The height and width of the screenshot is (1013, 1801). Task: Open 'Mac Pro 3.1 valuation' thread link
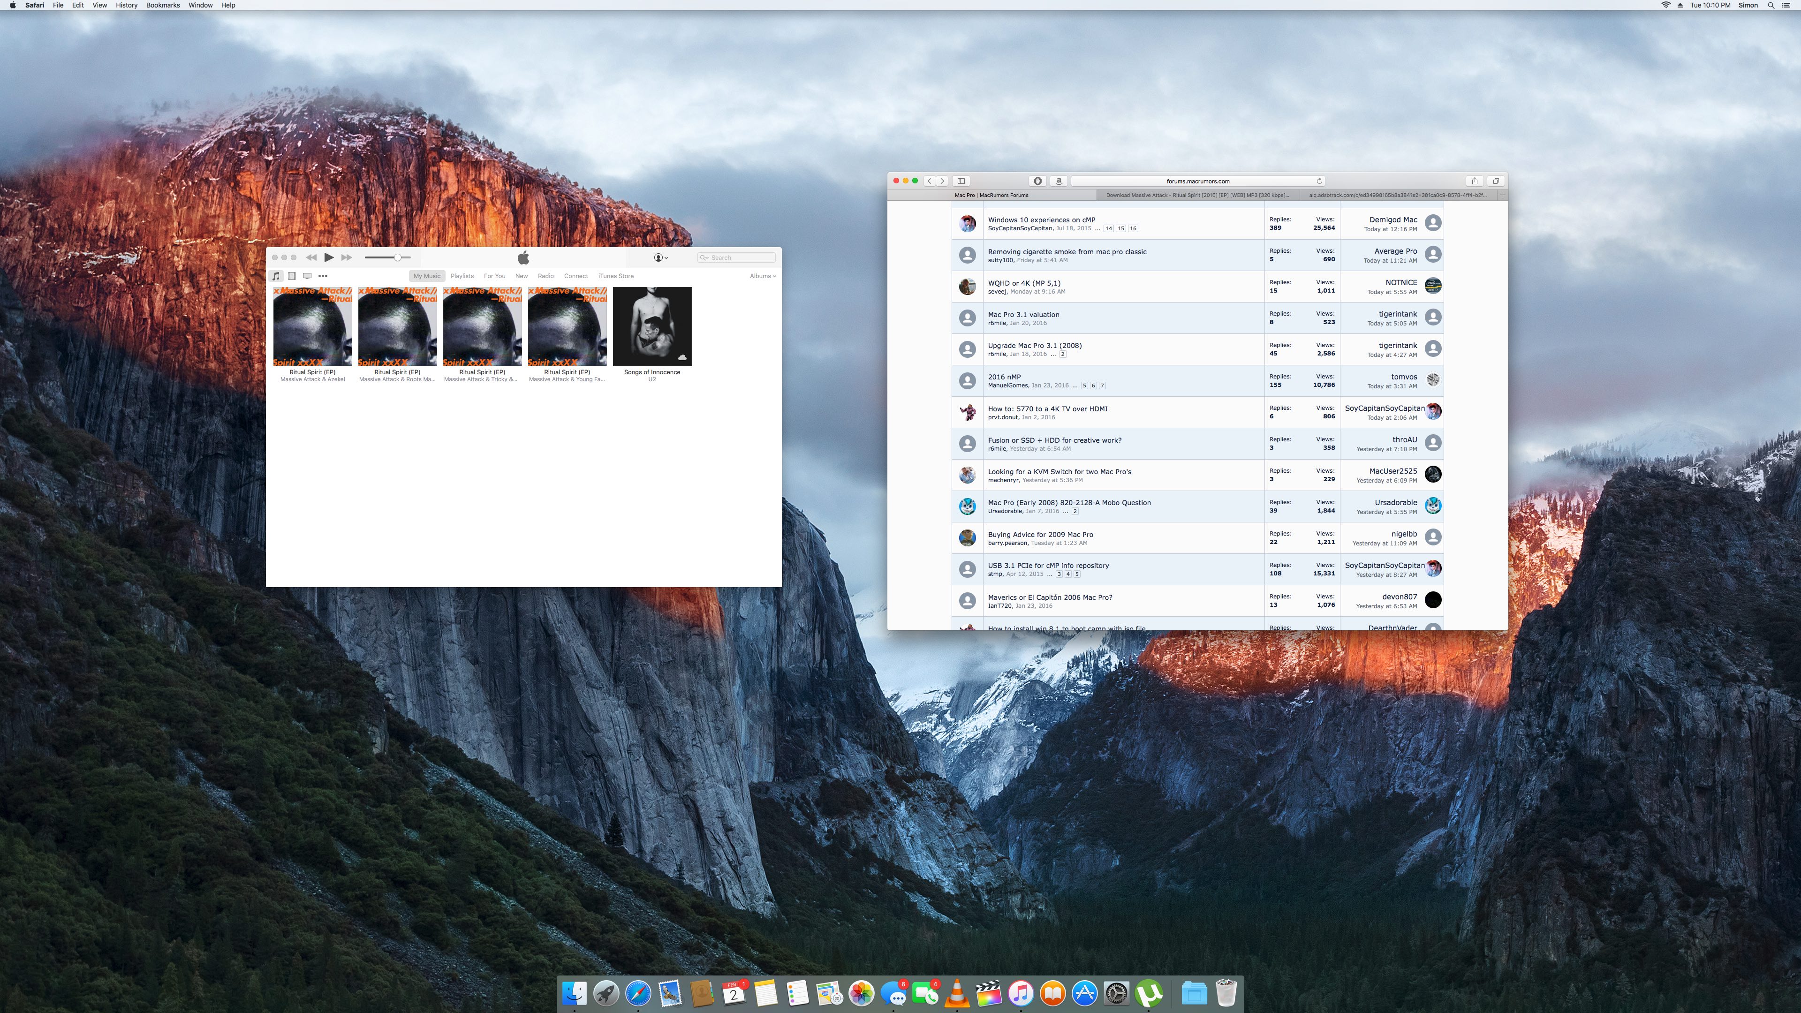click(x=1023, y=315)
